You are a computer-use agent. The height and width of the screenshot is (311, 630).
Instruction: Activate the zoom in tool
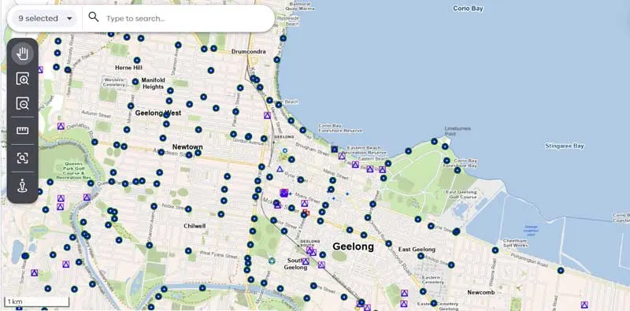23,79
